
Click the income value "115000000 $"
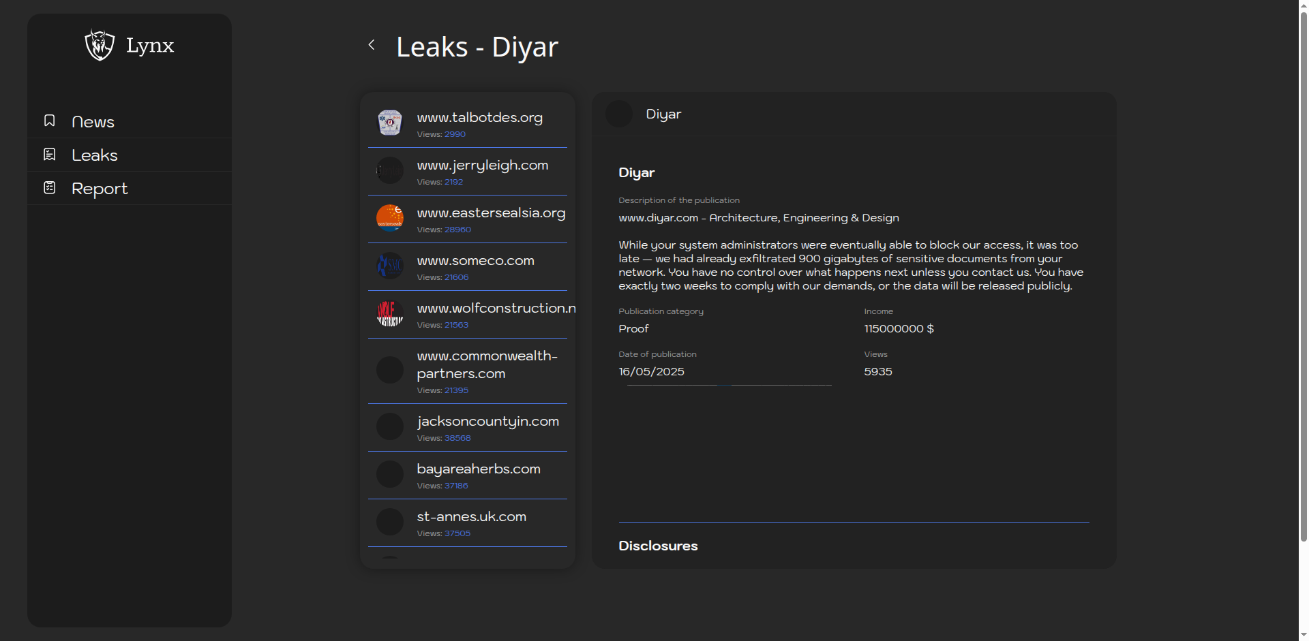pyautogui.click(x=899, y=328)
